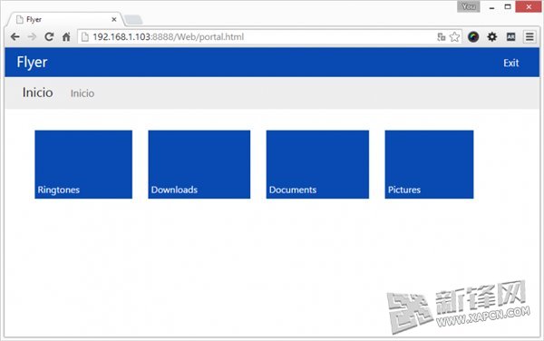Open the Pictures folder tile

(429, 164)
